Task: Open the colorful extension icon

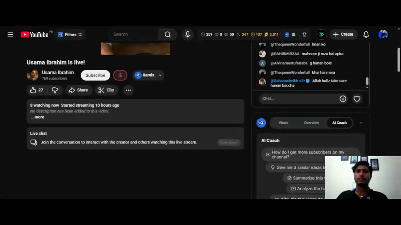Action: (321, 34)
